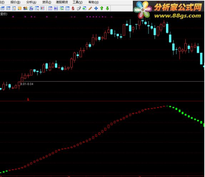Screen dimensions: 205x177
Task: Open the 分析(A) menu
Action: pyautogui.click(x=31, y=2)
